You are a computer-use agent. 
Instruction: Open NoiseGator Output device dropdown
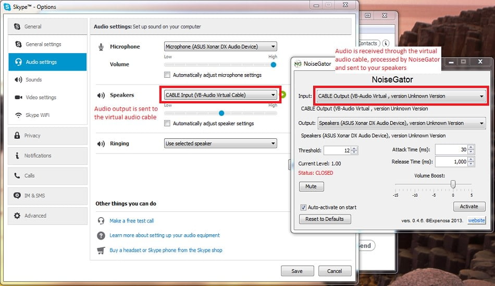pyautogui.click(x=401, y=123)
